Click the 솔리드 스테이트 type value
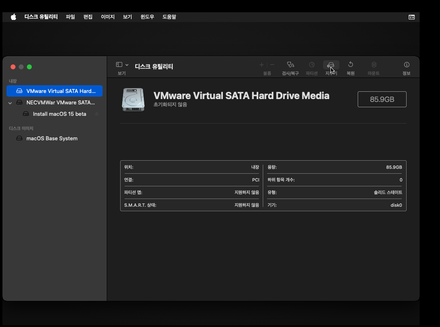The image size is (440, 327). [x=388, y=192]
